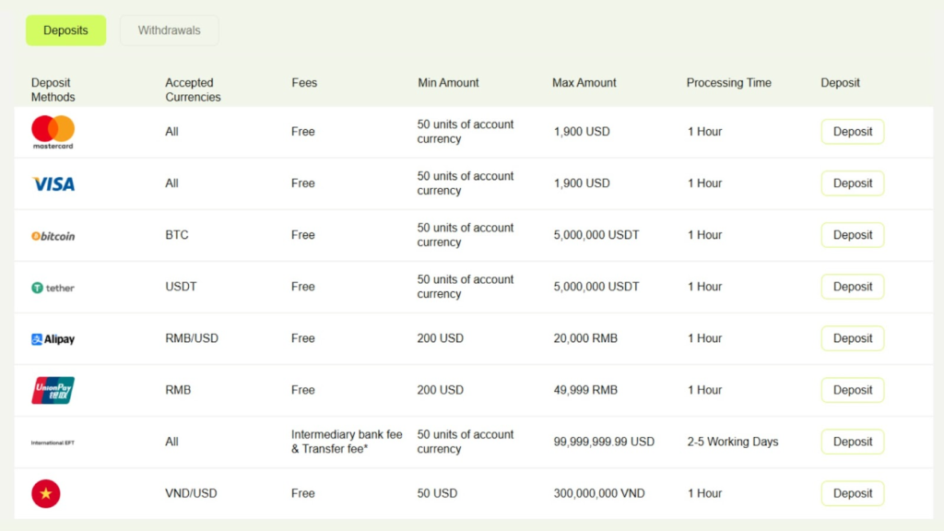The image size is (944, 531).
Task: Select the Visa logo
Action: (x=53, y=184)
